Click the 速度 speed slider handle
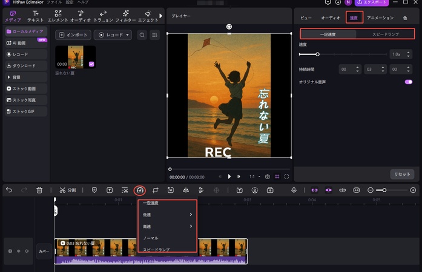 point(317,54)
